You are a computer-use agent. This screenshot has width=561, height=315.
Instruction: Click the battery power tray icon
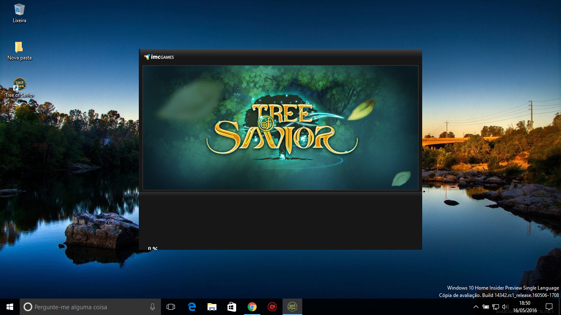[485, 307]
